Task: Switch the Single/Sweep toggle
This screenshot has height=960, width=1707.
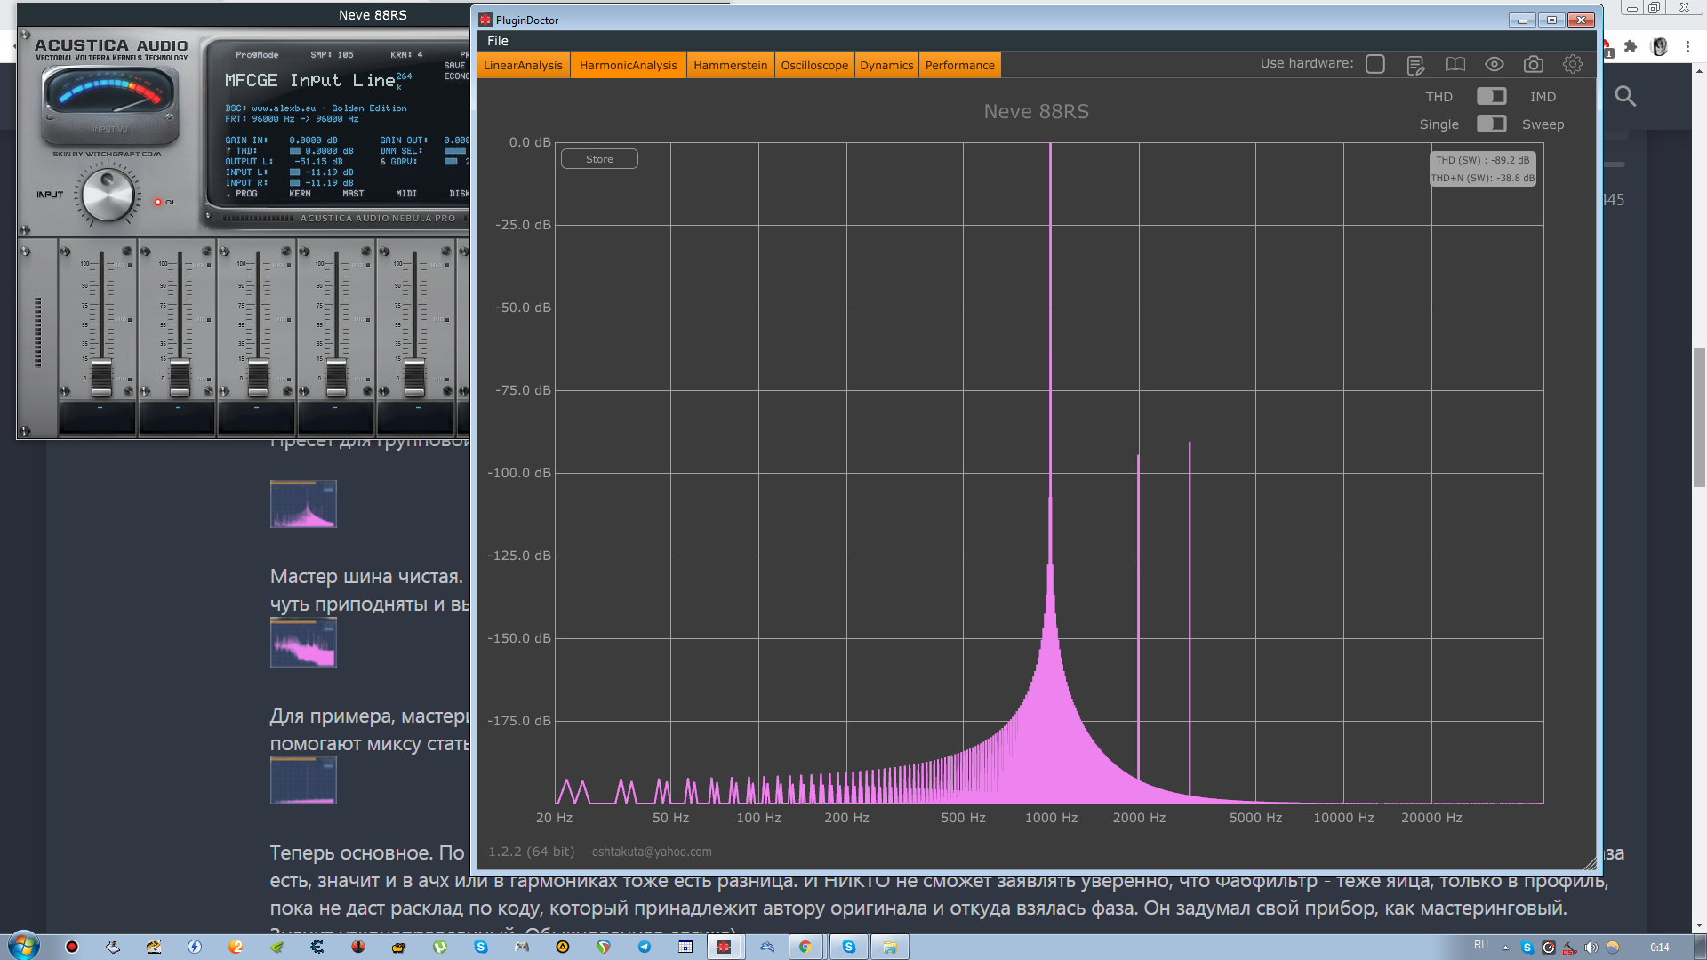Action: point(1491,124)
